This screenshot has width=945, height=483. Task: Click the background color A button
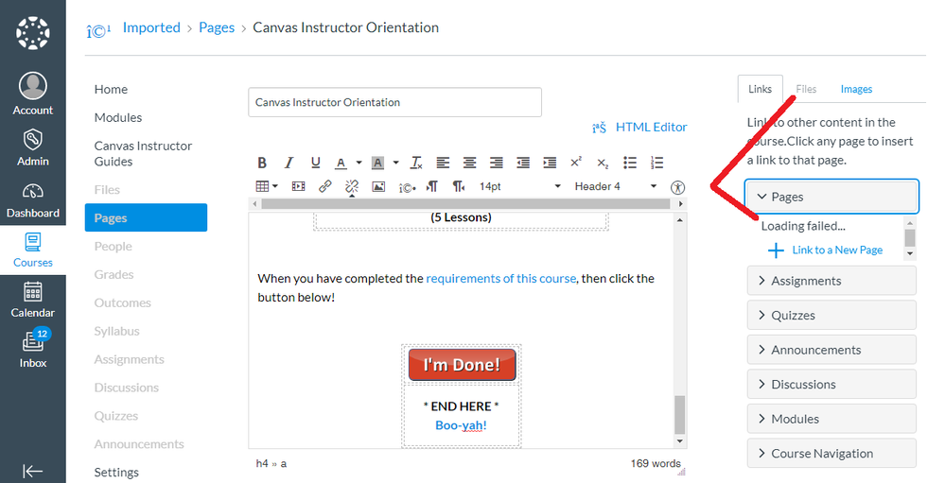tap(377, 163)
